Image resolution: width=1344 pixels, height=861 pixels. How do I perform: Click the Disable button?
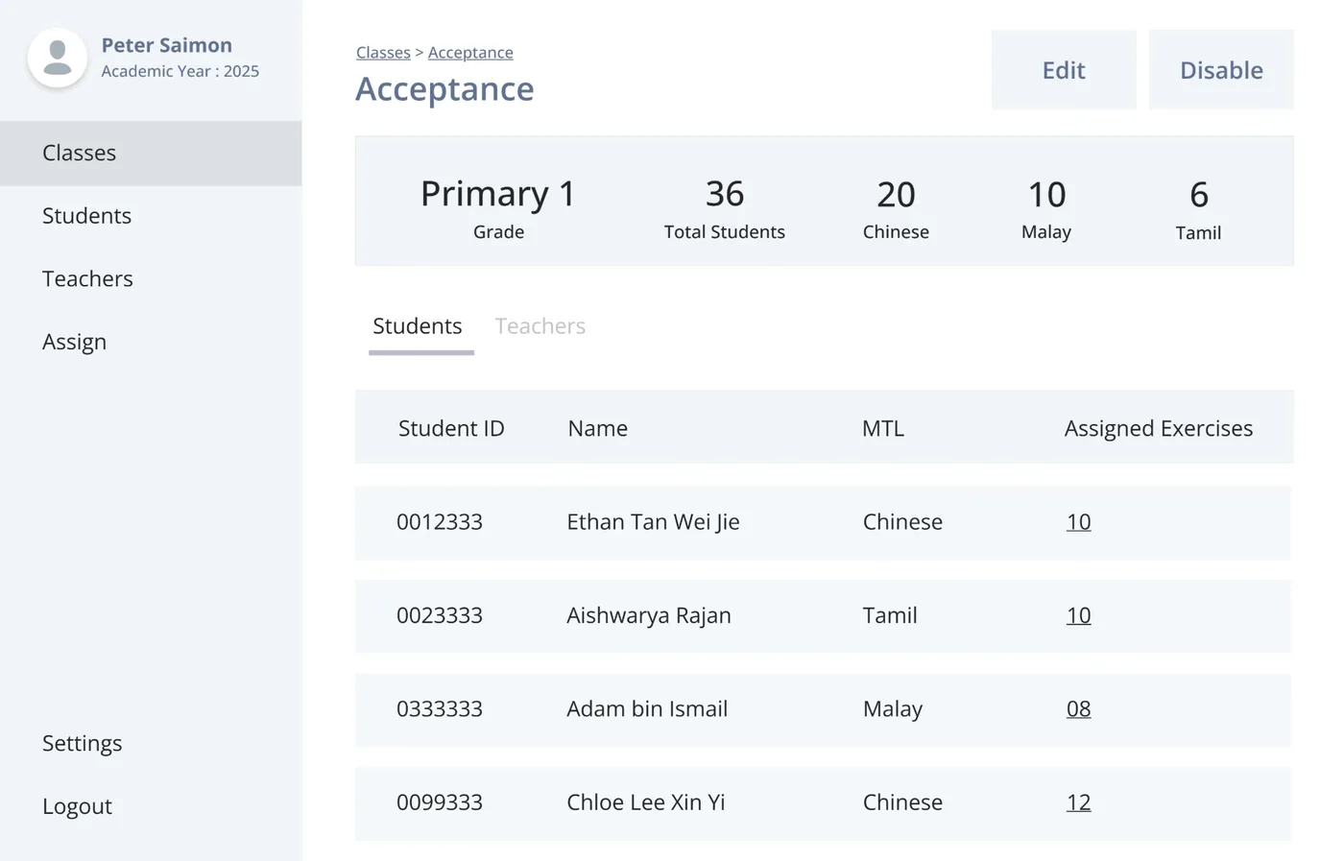click(1221, 70)
